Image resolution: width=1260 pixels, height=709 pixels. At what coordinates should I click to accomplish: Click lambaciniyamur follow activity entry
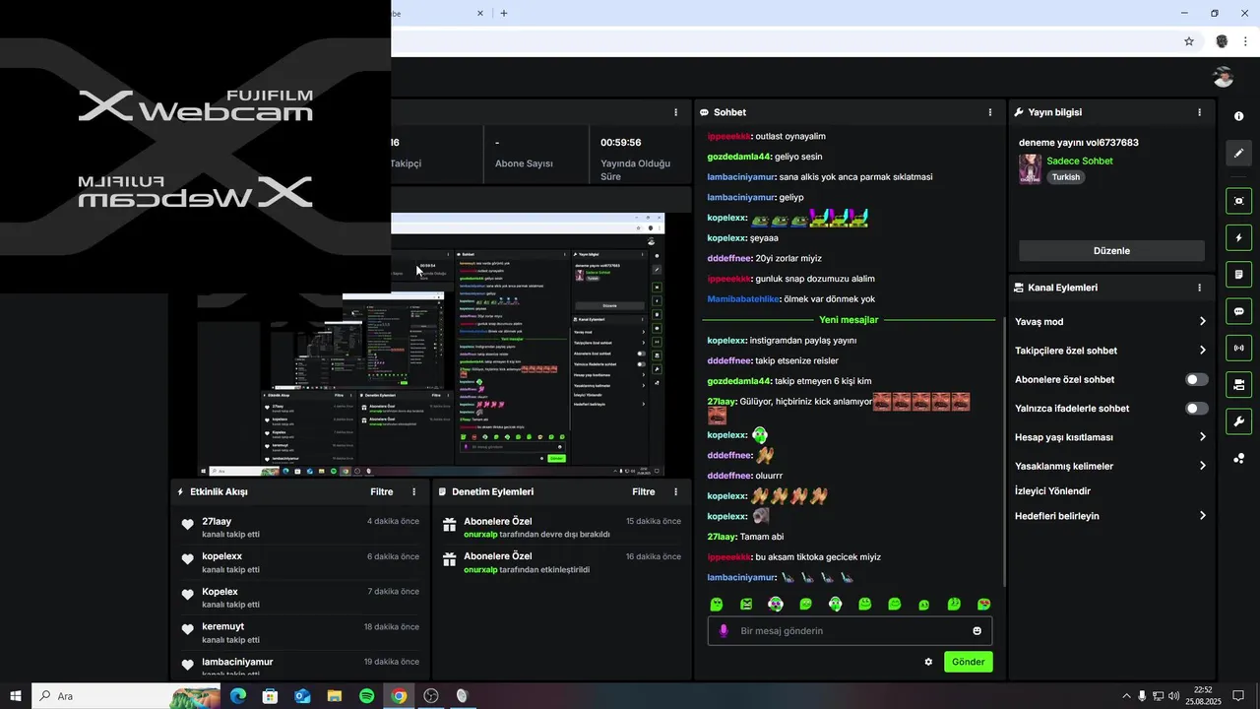(299, 668)
